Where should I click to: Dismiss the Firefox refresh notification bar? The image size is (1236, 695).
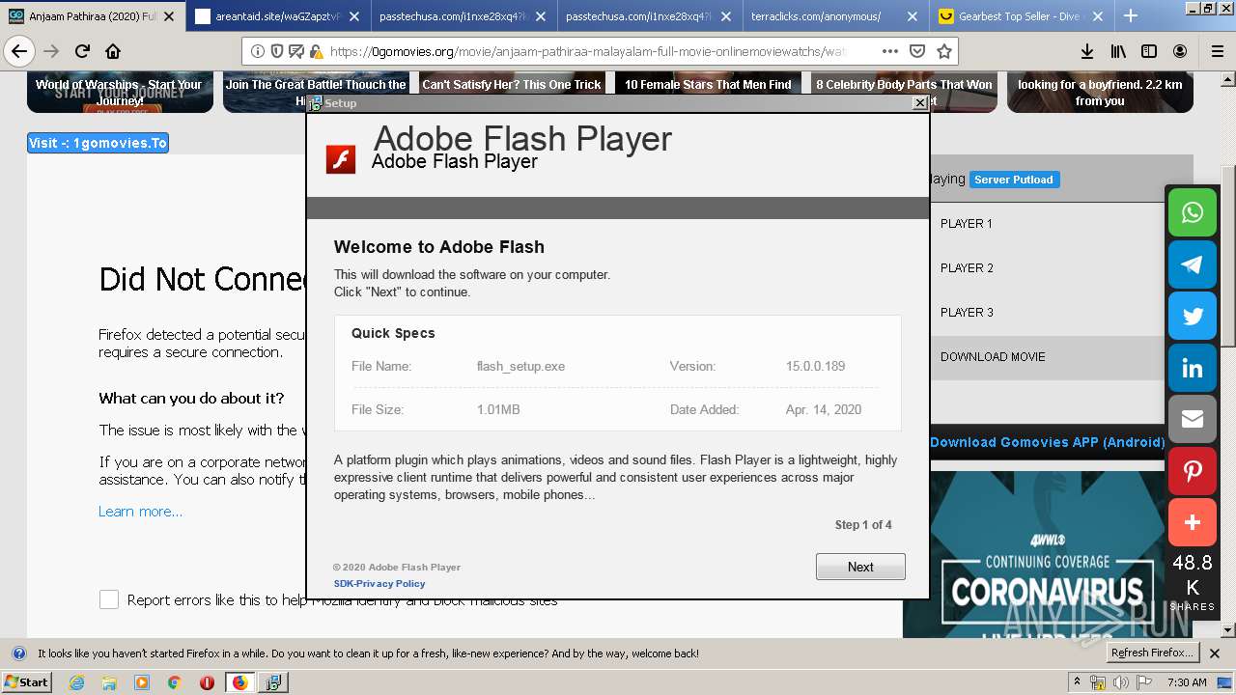point(1215,653)
